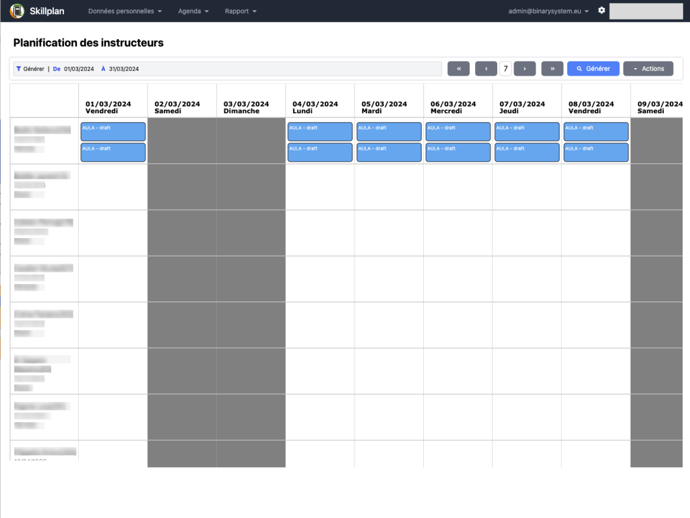
Task: Select second AULA draft block on 08/03/2024
Action: [x=596, y=152]
